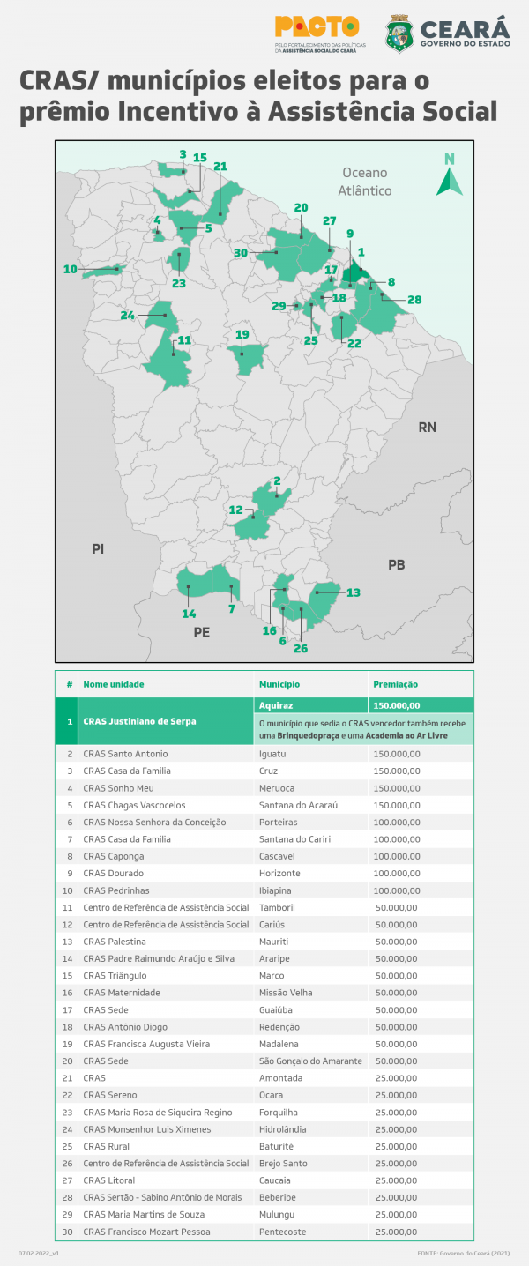Click the Premiação column header

point(396,684)
